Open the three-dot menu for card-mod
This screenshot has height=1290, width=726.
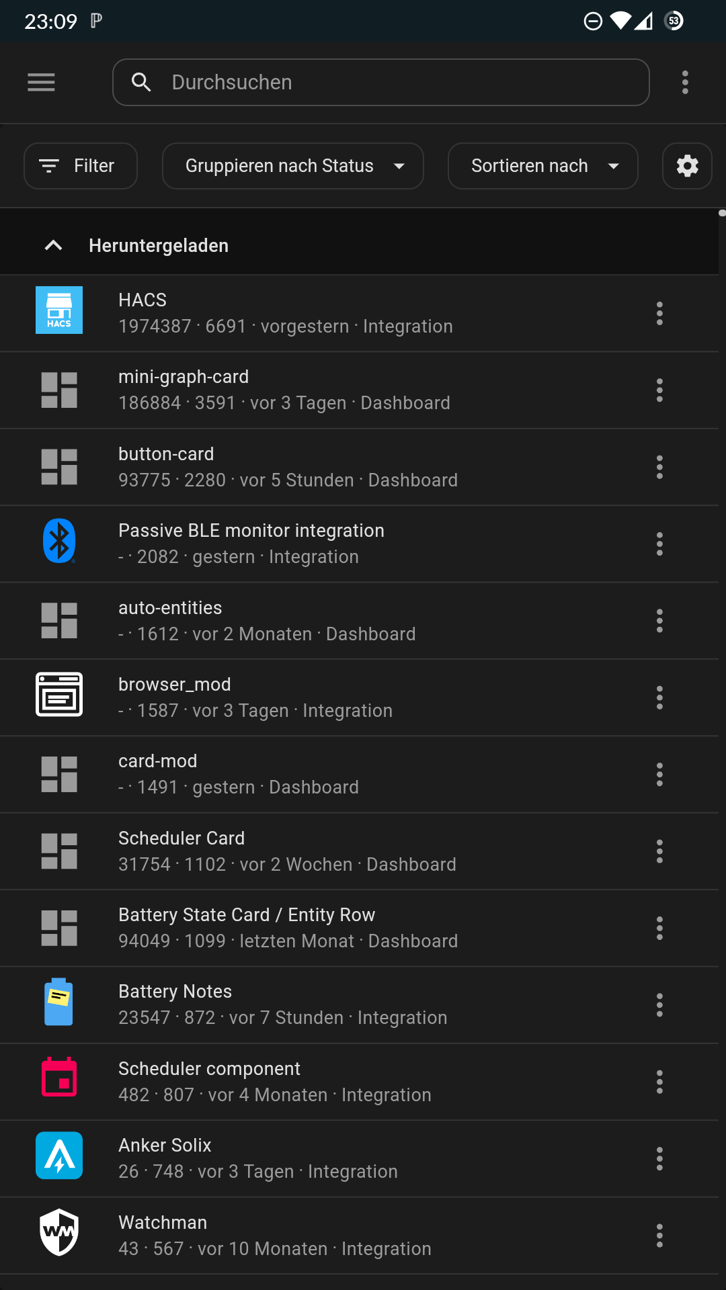pyautogui.click(x=659, y=775)
